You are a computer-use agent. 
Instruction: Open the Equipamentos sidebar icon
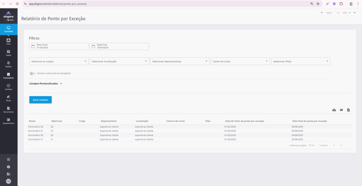pos(8,121)
